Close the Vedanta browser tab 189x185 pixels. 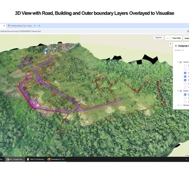tap(34, 26)
